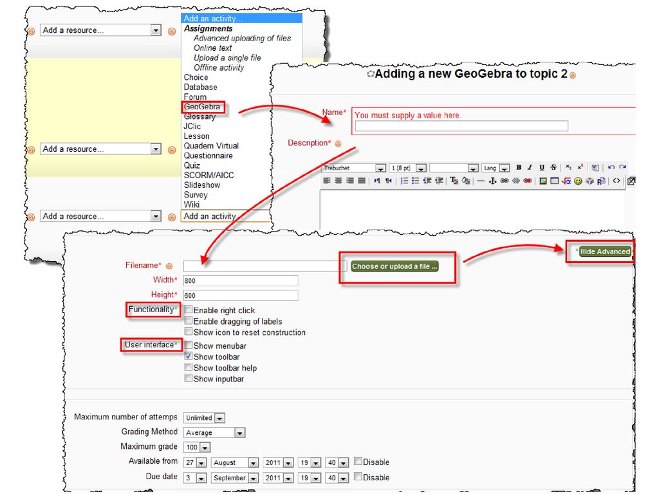This screenshot has width=659, height=494.
Task: Pick SCORM/AICC from the activity list
Action: 209,175
